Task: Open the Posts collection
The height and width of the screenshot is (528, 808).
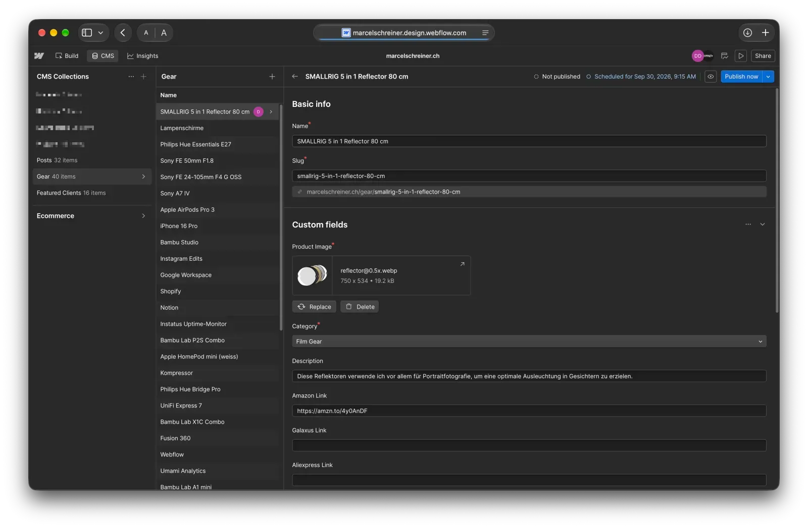Action: tap(92, 160)
